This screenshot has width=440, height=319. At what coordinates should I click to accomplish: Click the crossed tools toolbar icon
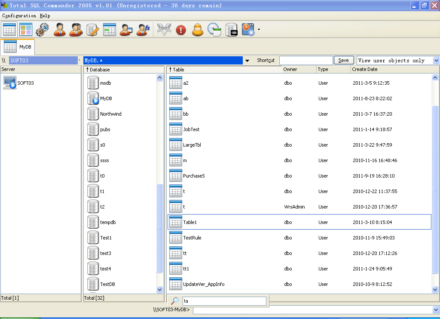[164, 30]
